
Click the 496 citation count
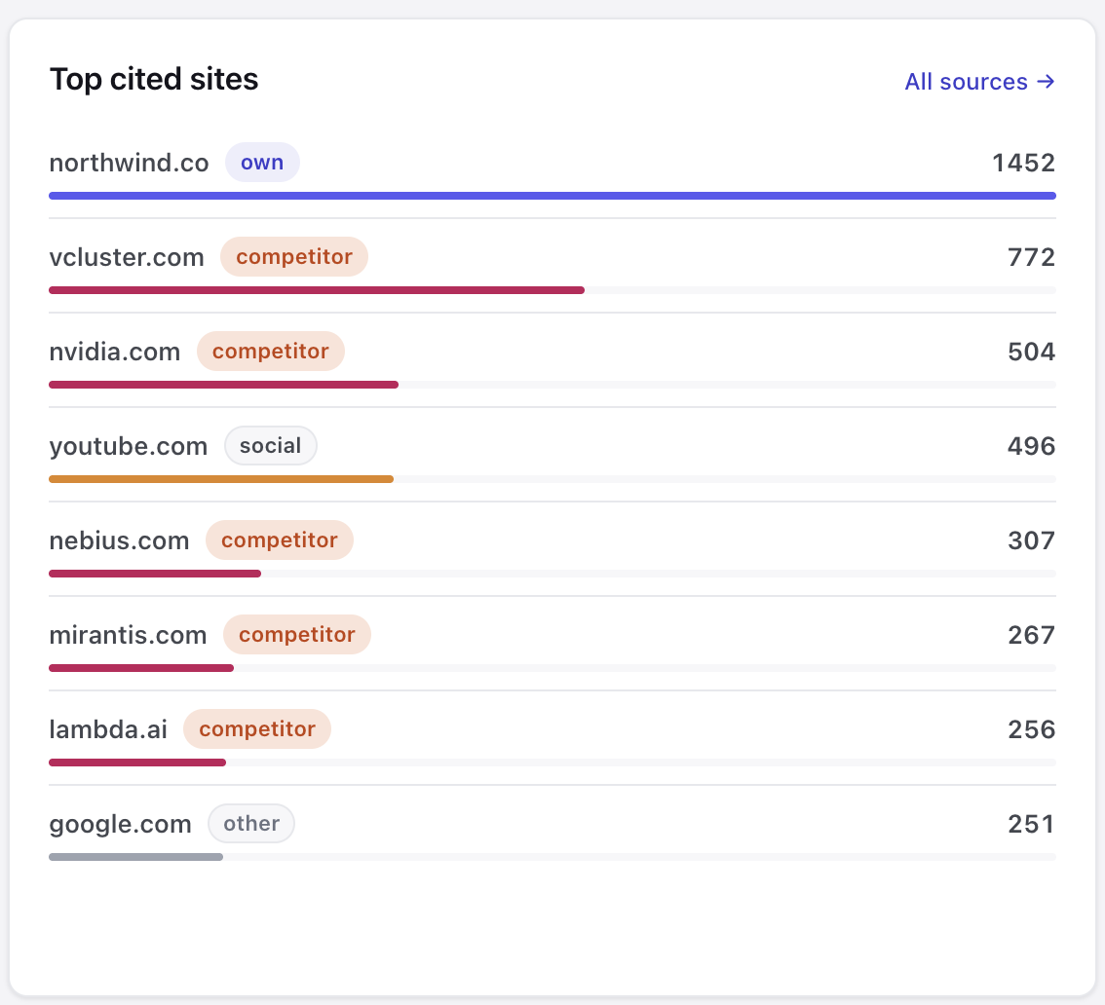point(1031,447)
